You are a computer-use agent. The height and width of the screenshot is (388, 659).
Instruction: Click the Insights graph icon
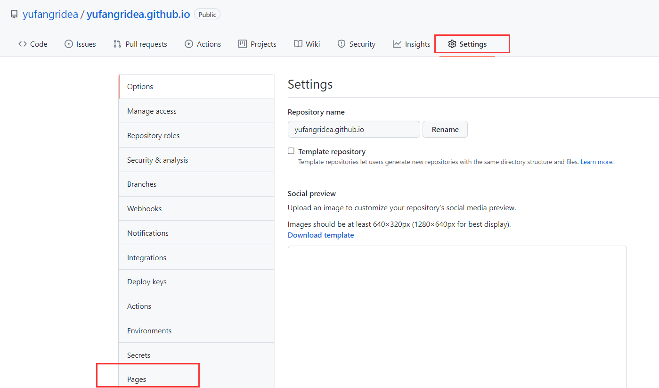coord(397,44)
